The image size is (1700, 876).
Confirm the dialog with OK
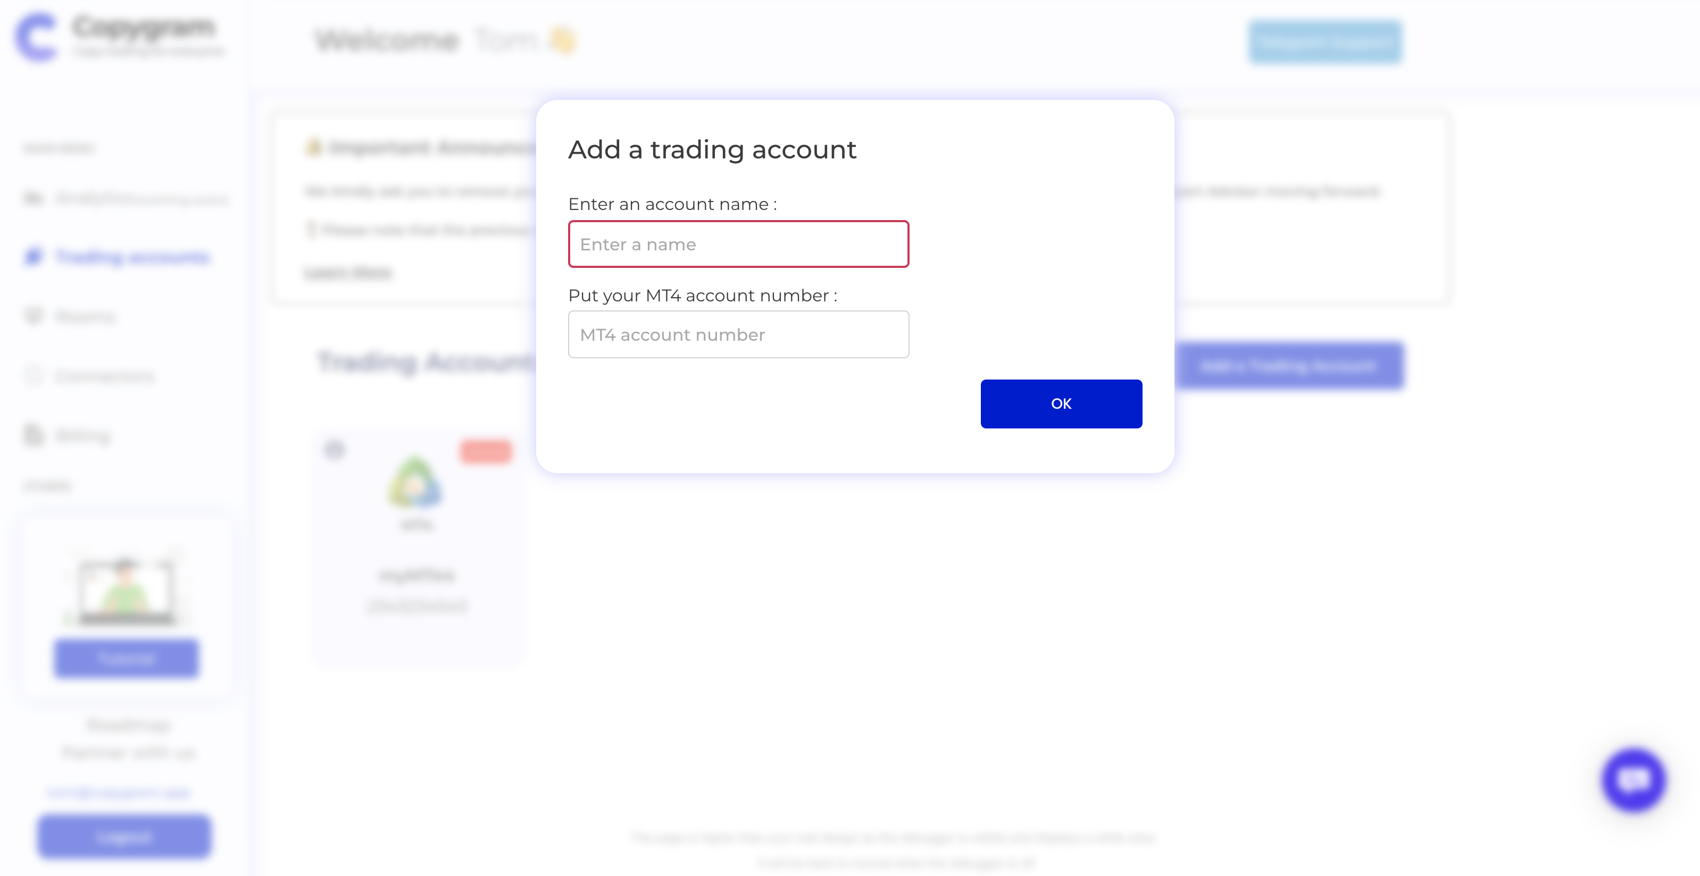point(1061,403)
